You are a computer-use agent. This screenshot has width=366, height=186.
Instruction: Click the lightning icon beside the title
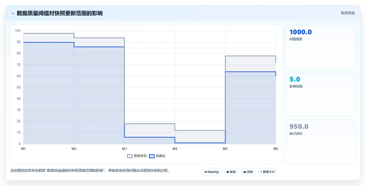[13, 13]
